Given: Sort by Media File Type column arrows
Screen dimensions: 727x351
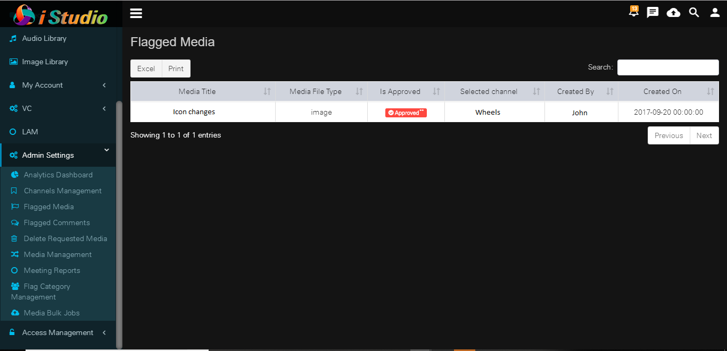Looking at the screenshot, I should click(x=359, y=91).
